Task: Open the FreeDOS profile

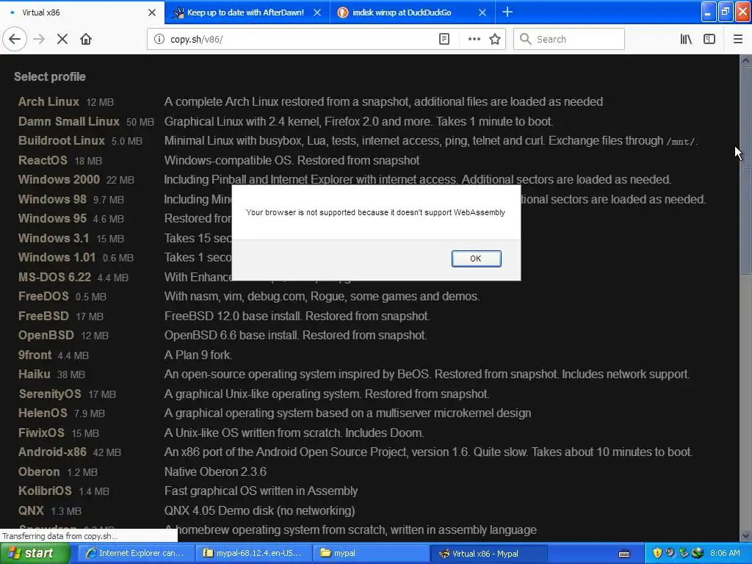Action: pyautogui.click(x=43, y=297)
